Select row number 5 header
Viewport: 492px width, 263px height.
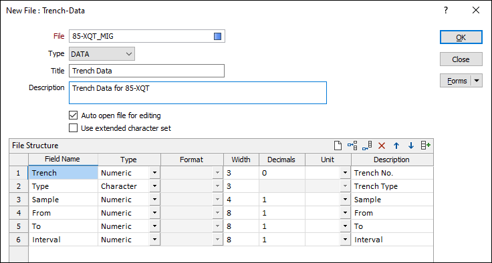click(19, 226)
